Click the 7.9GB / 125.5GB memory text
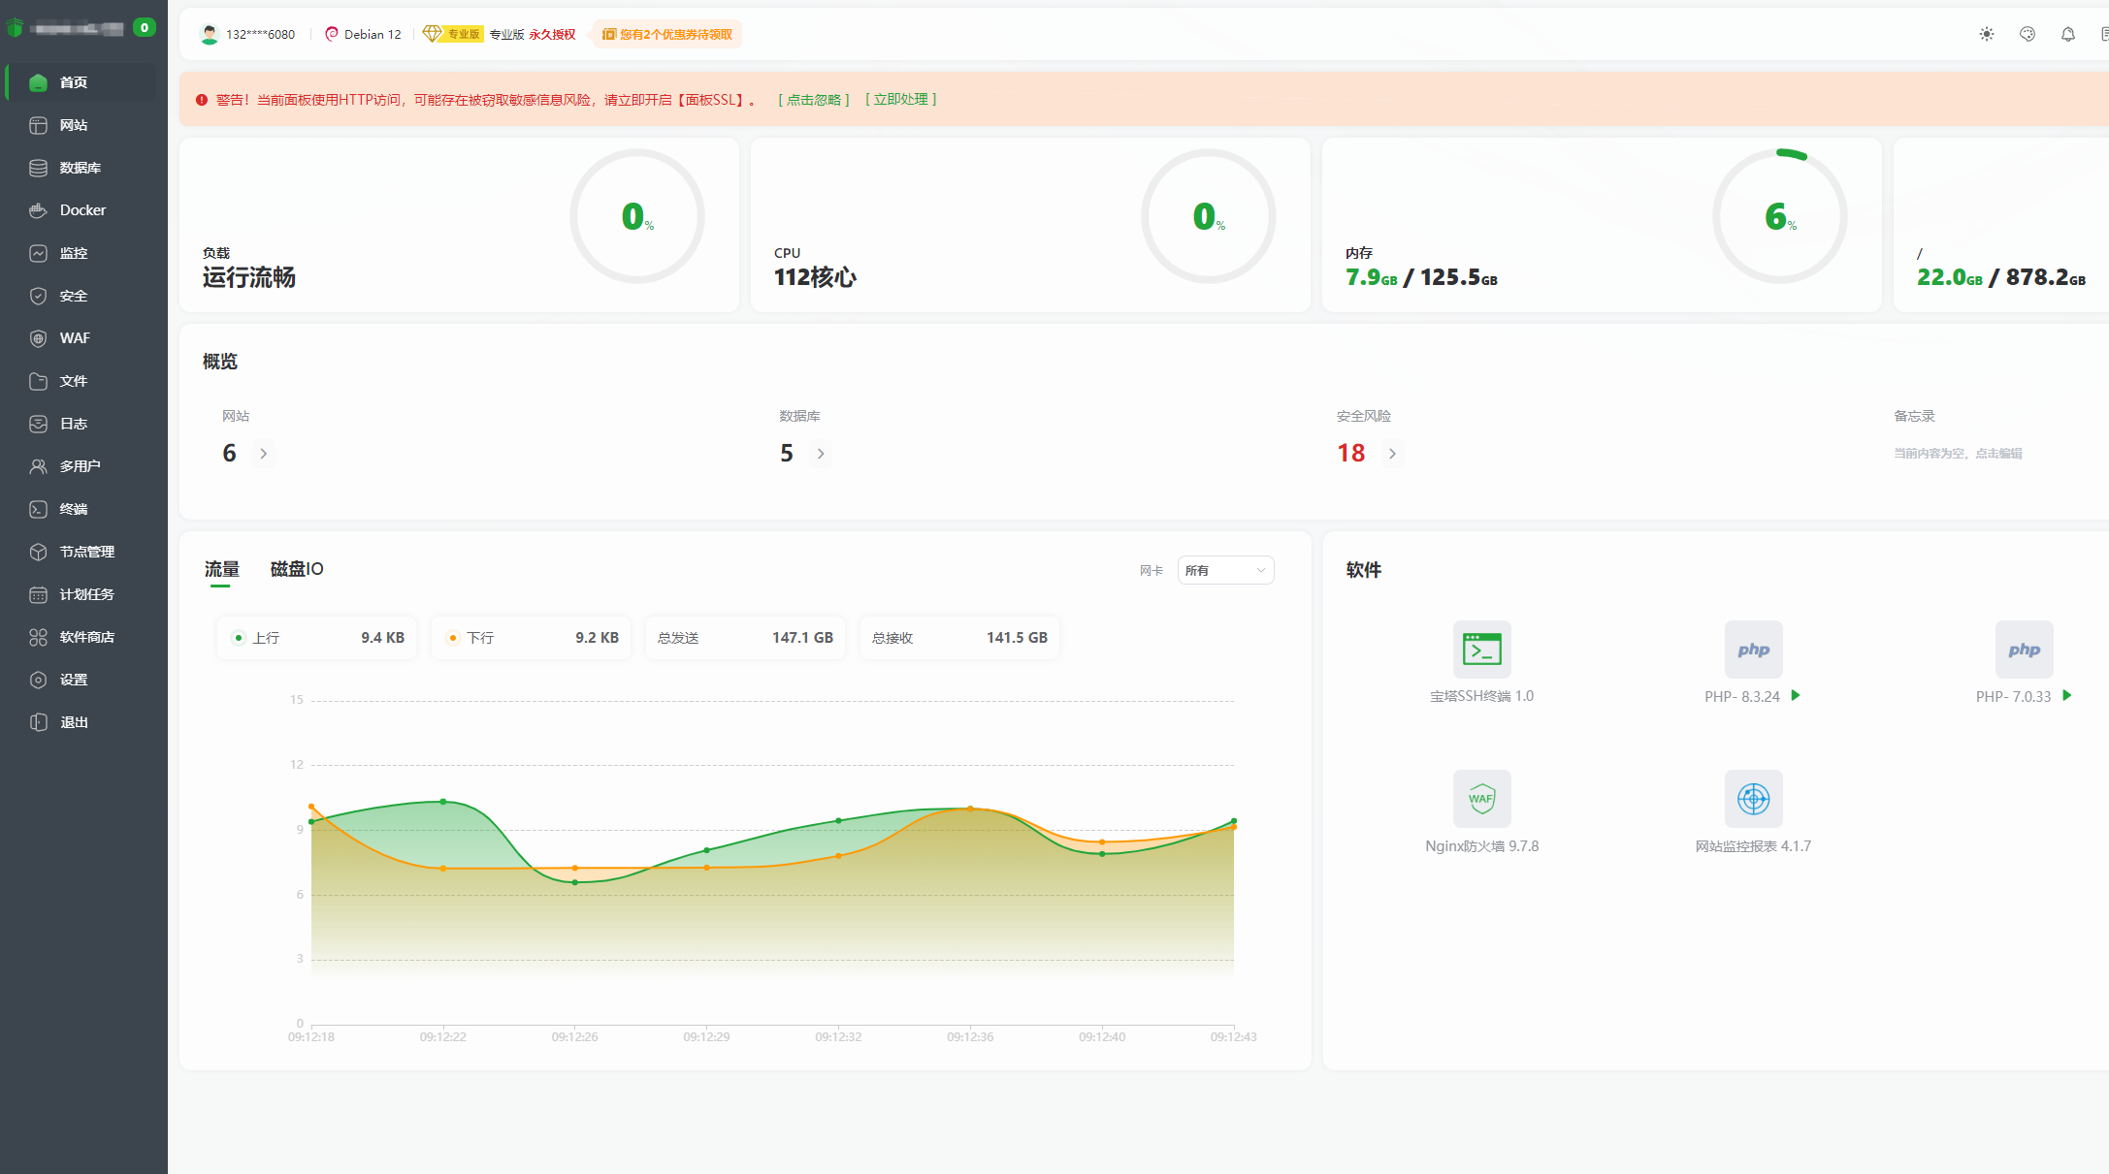The image size is (2109, 1174). 1421,277
